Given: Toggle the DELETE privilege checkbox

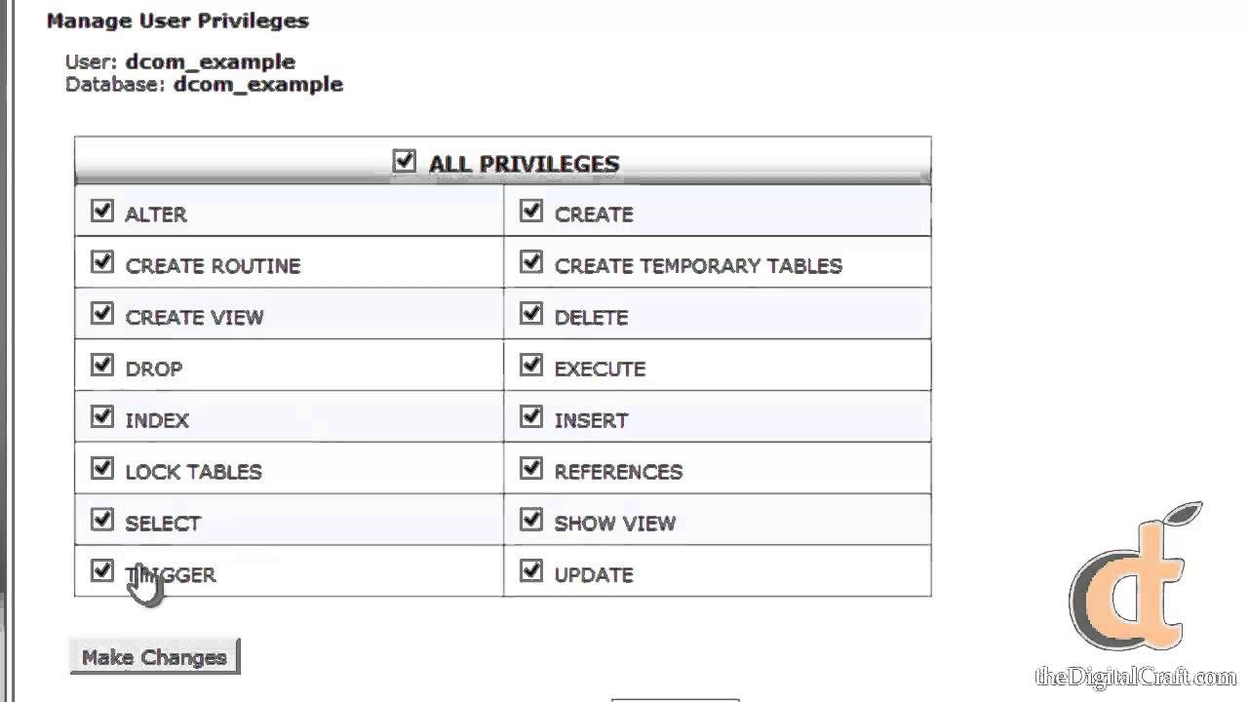Looking at the screenshot, I should pyautogui.click(x=531, y=314).
